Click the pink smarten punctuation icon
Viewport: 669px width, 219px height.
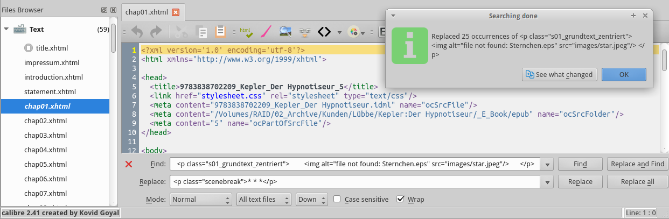[265, 32]
